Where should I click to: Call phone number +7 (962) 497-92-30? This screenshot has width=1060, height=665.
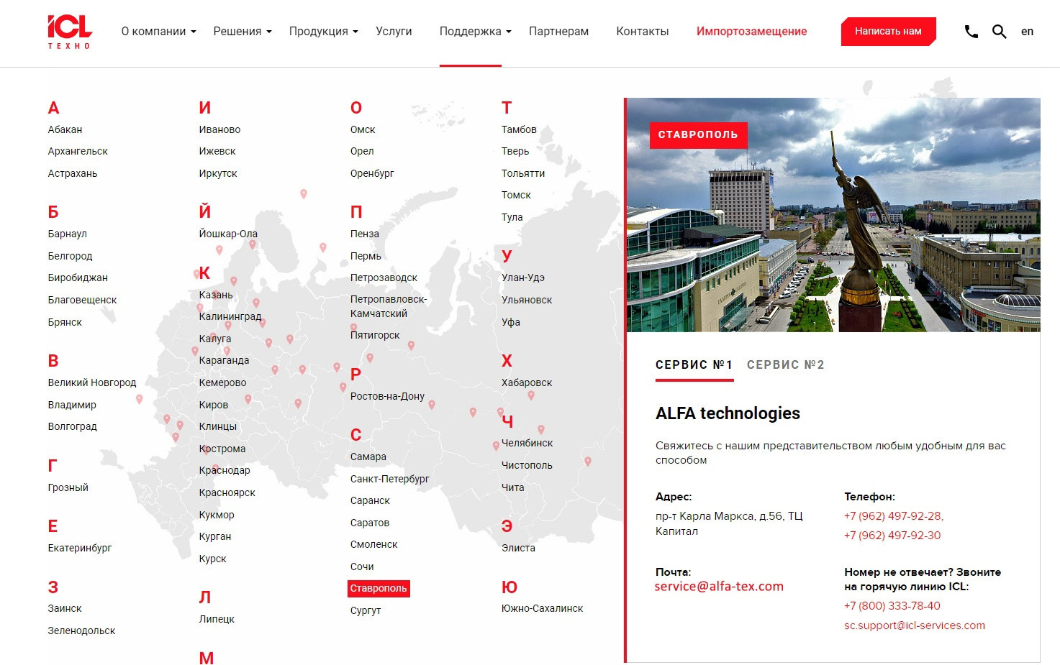click(x=892, y=536)
